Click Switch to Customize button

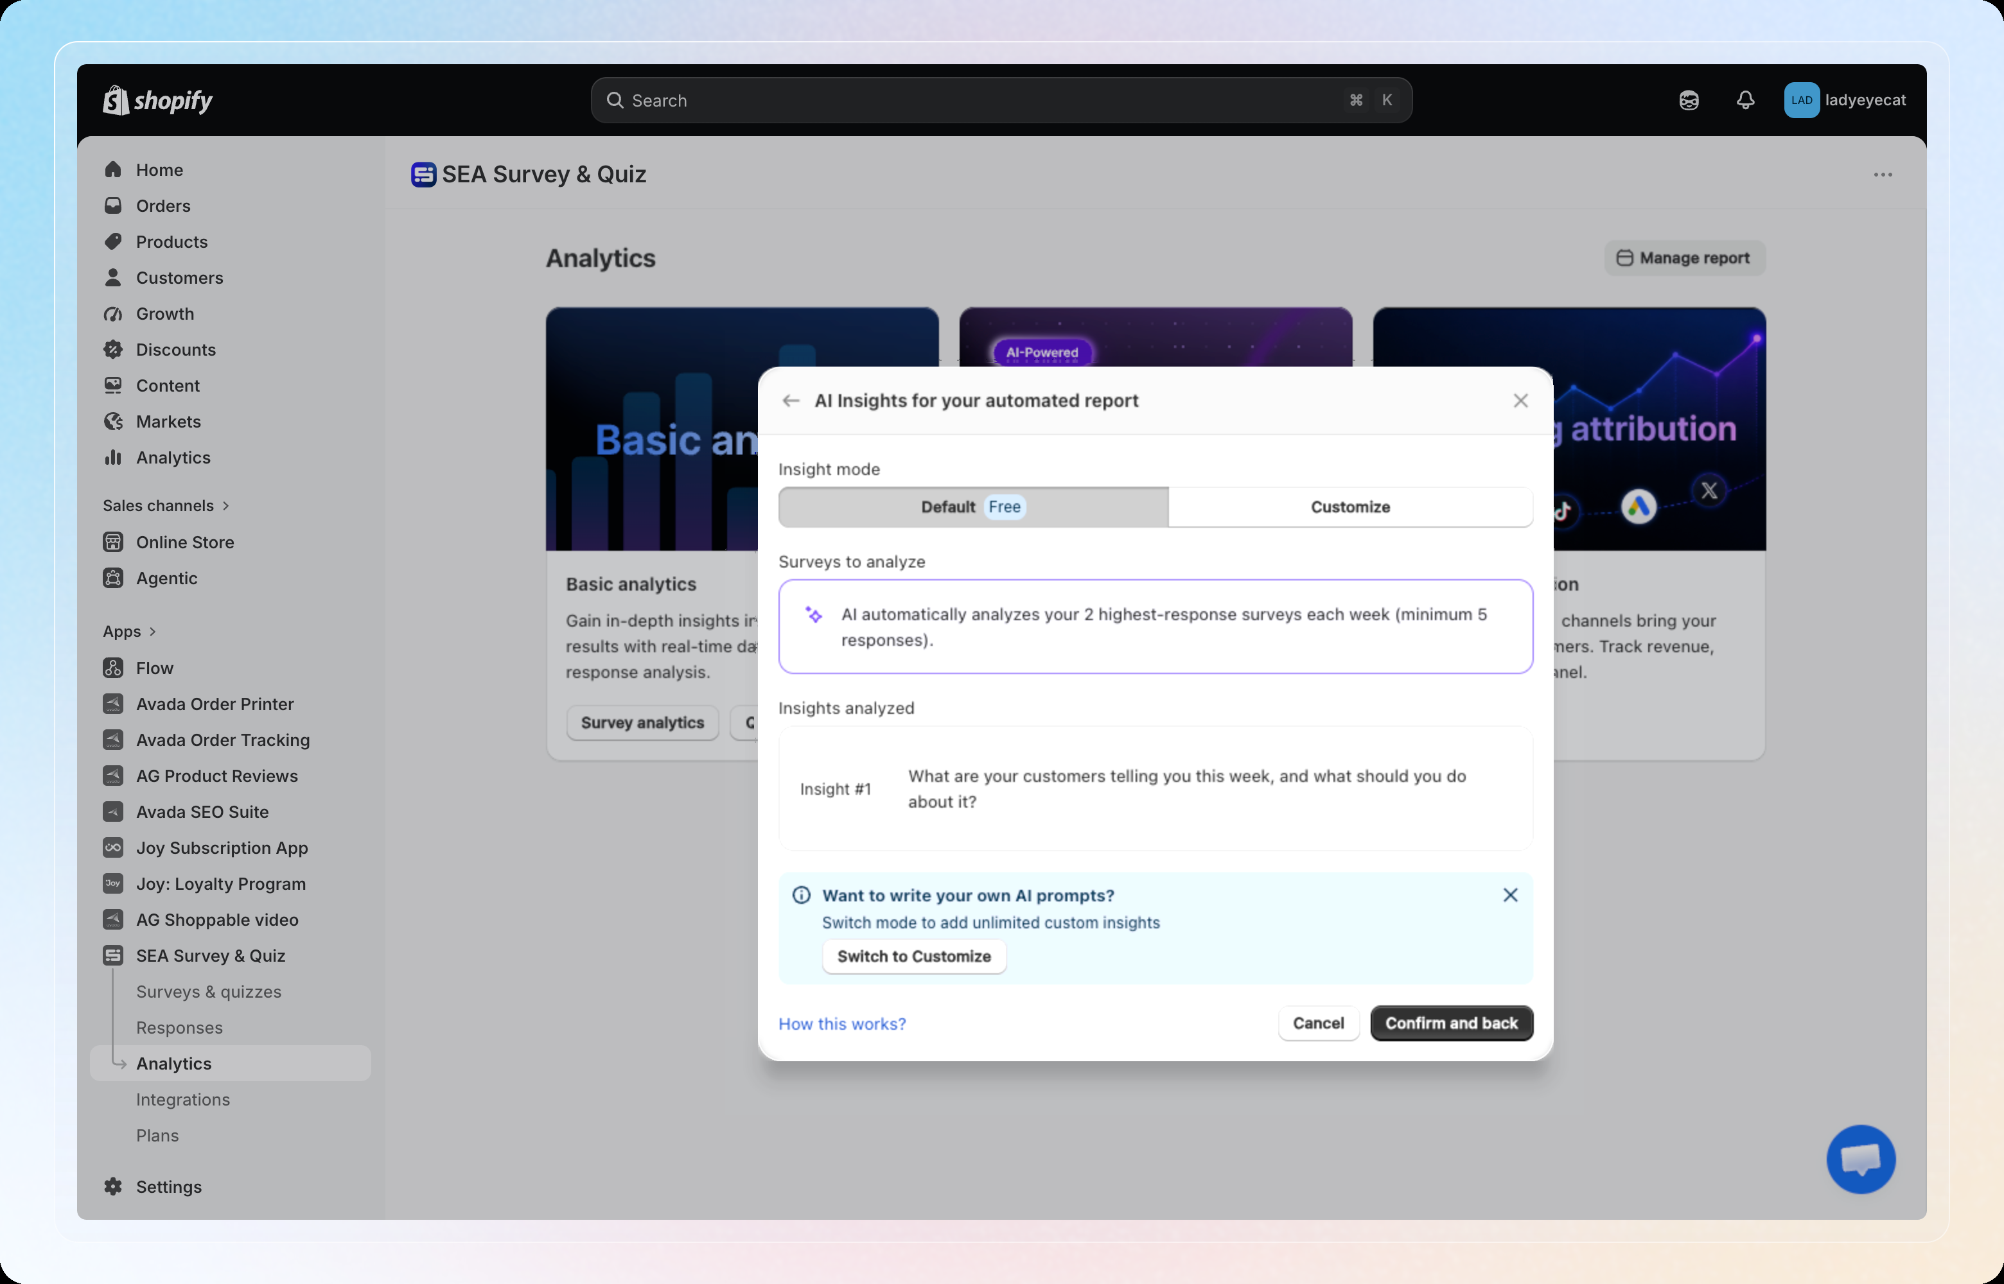coord(914,957)
